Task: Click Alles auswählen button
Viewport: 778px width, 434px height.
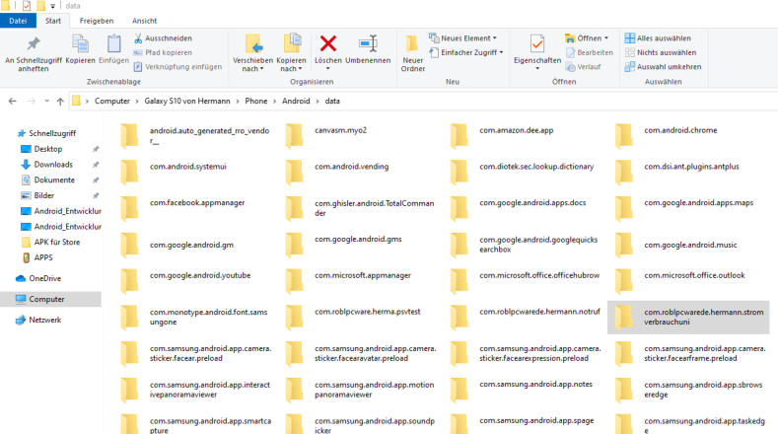Action: (x=662, y=38)
